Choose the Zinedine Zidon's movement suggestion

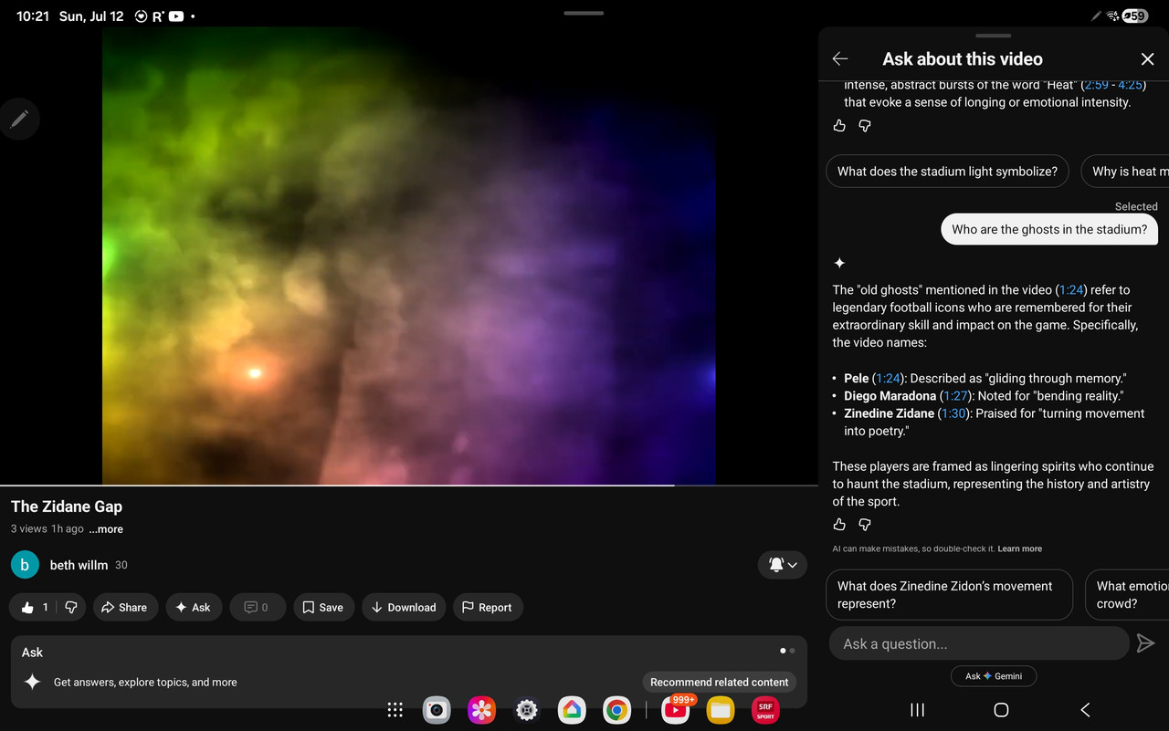(949, 595)
